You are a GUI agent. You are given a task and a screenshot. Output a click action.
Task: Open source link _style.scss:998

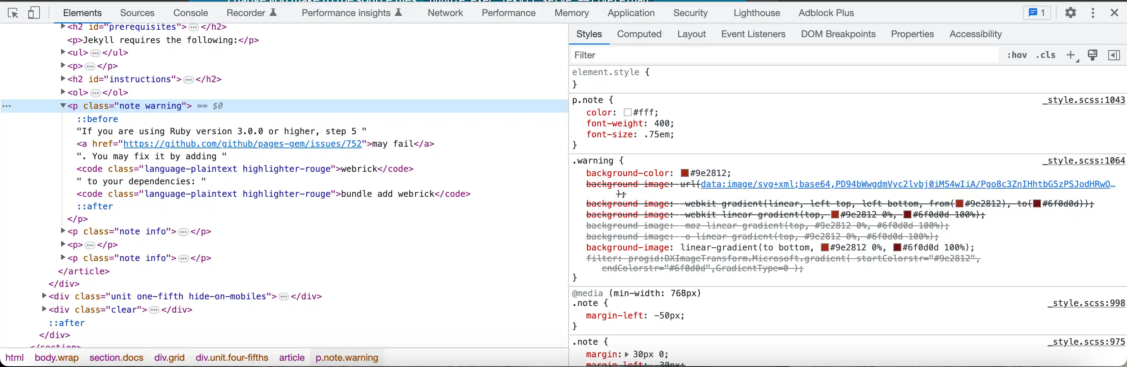point(1086,303)
